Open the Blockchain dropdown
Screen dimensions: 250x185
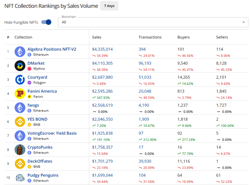(153, 22)
